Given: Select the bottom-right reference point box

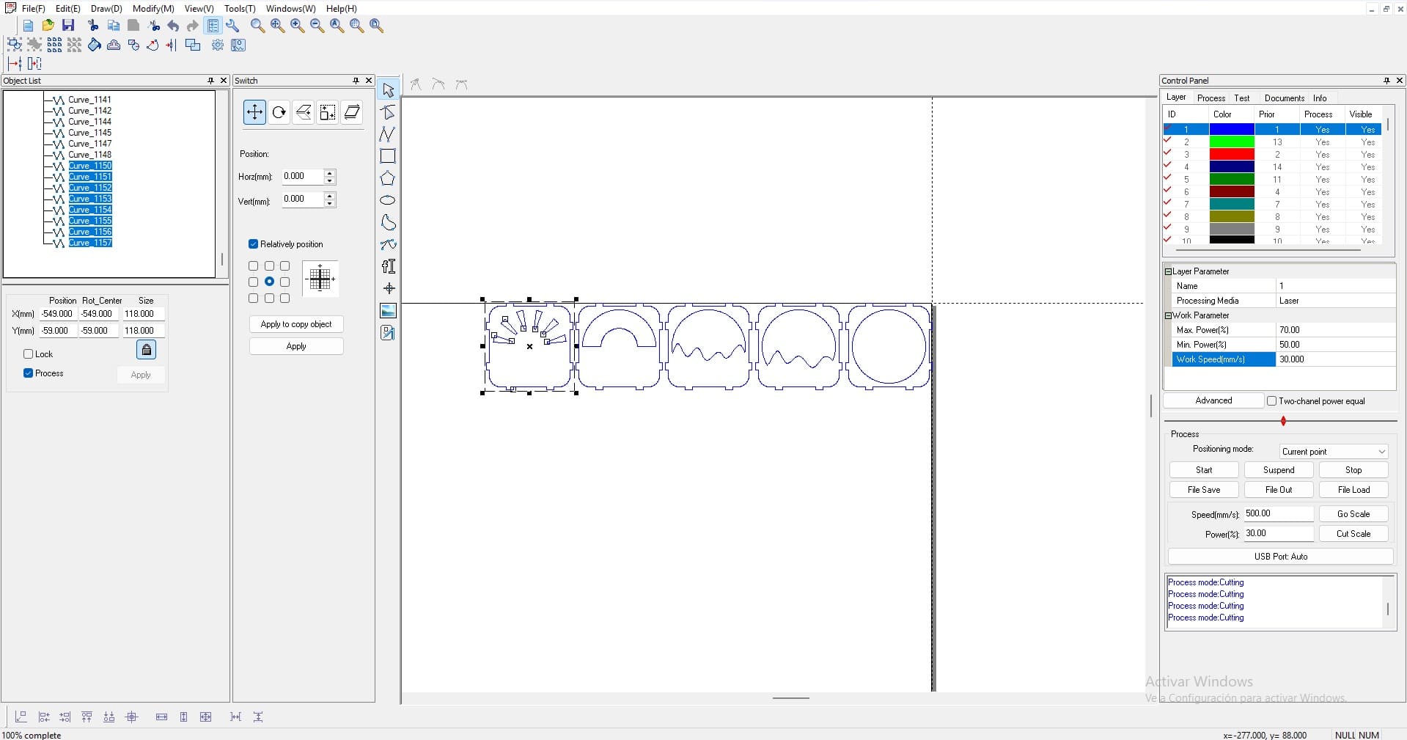Looking at the screenshot, I should (x=285, y=298).
